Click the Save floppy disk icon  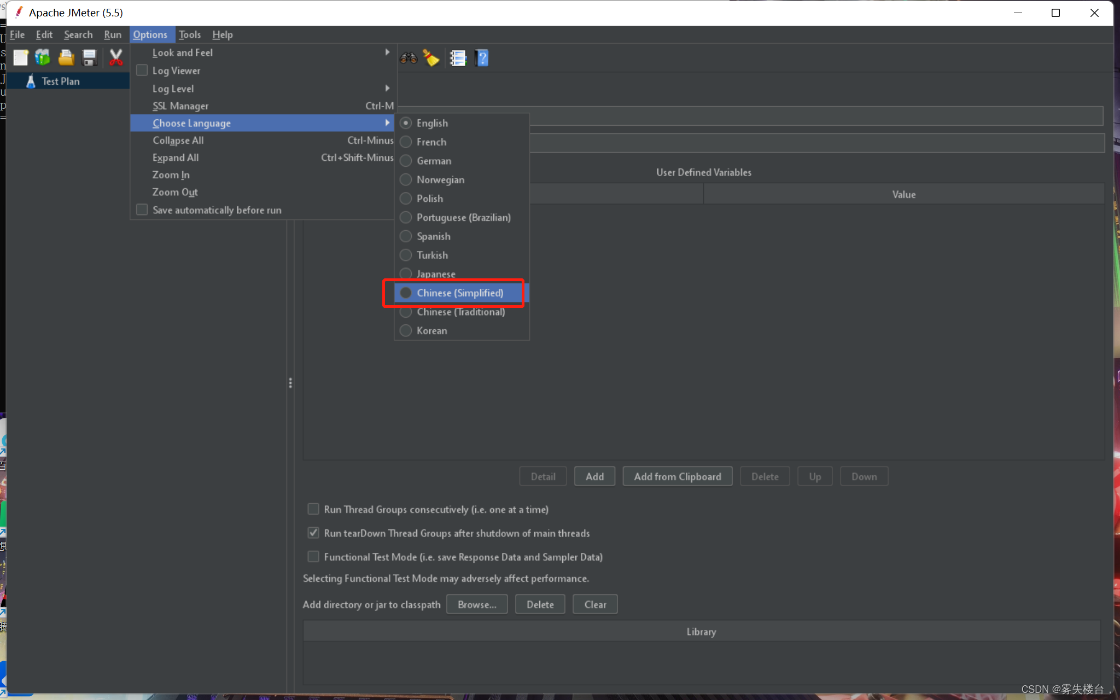click(x=89, y=57)
